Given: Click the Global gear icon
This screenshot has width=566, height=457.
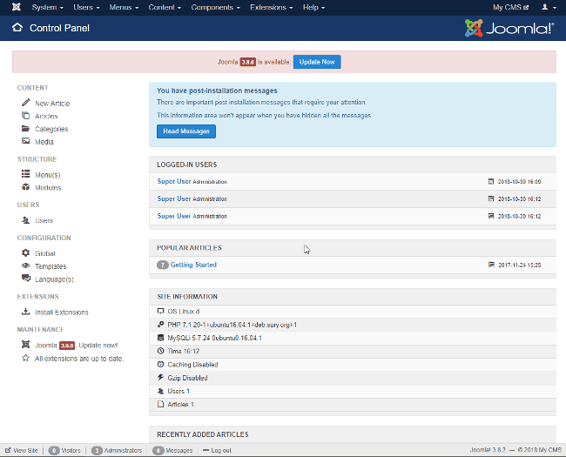Looking at the screenshot, I should (25, 252).
